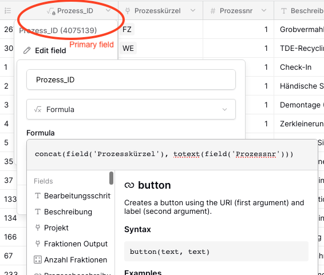
Task: Click the formula lock icon beside Prozess_ID header
Action: click(x=51, y=11)
